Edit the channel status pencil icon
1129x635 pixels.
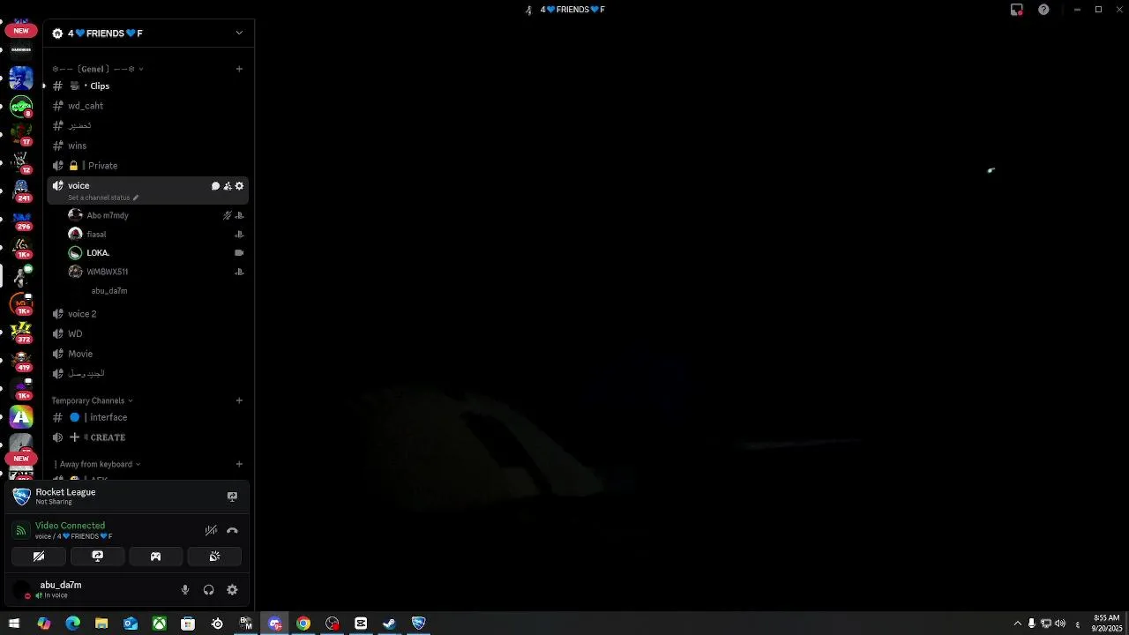coord(136,198)
